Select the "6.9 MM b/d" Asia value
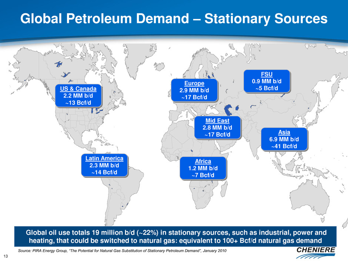Image resolution: width=348 pixels, height=261 pixels. coord(284,139)
